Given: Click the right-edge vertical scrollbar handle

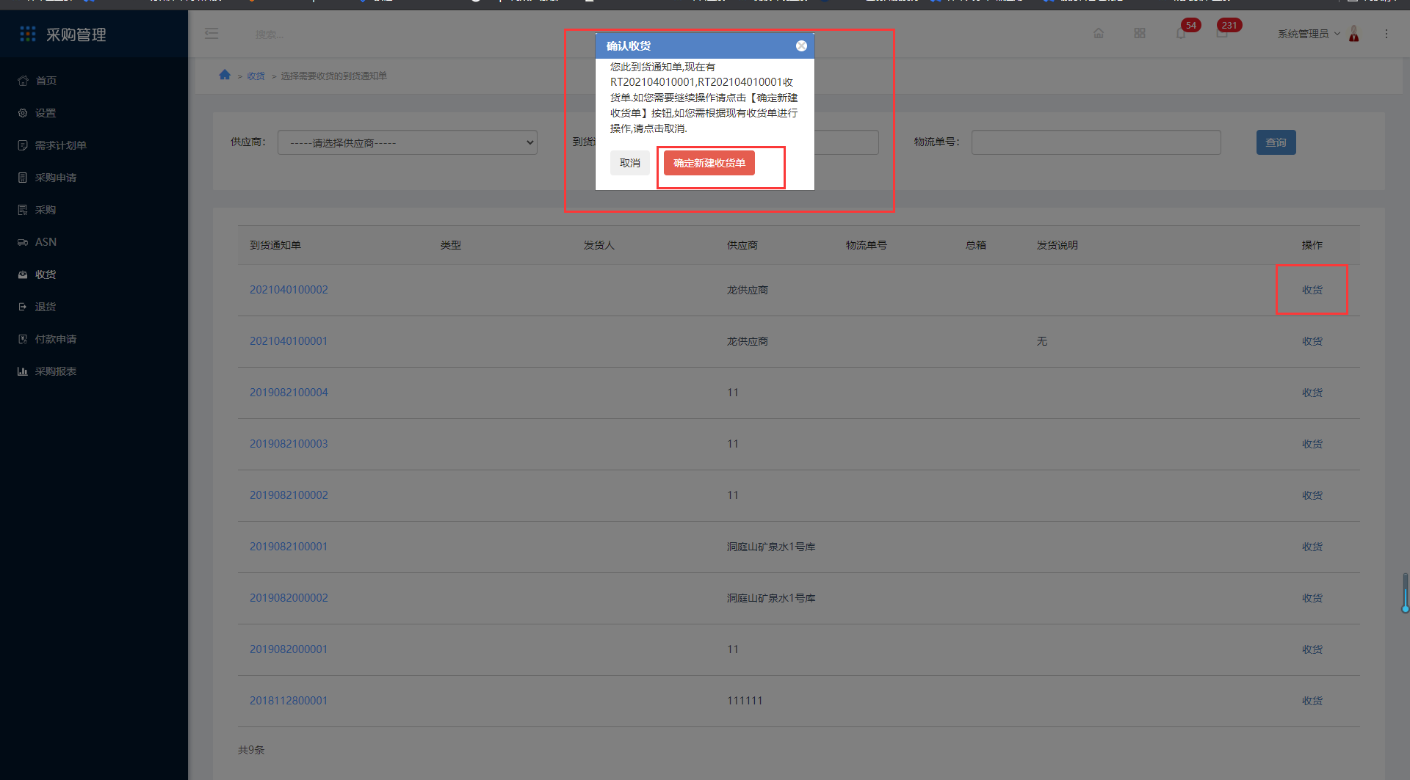Looking at the screenshot, I should point(1405,593).
